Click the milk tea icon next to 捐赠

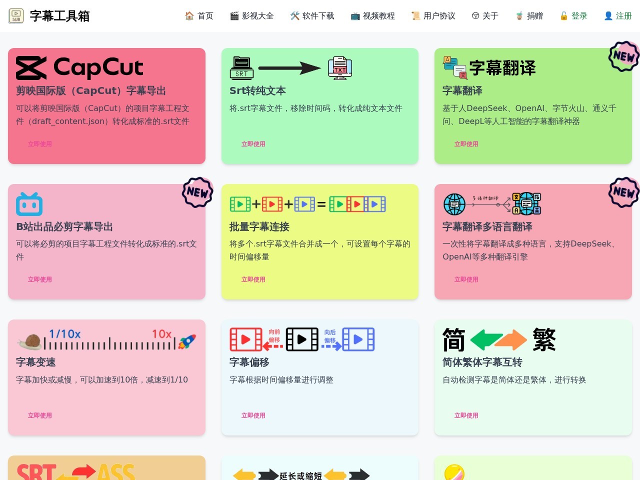pos(518,15)
